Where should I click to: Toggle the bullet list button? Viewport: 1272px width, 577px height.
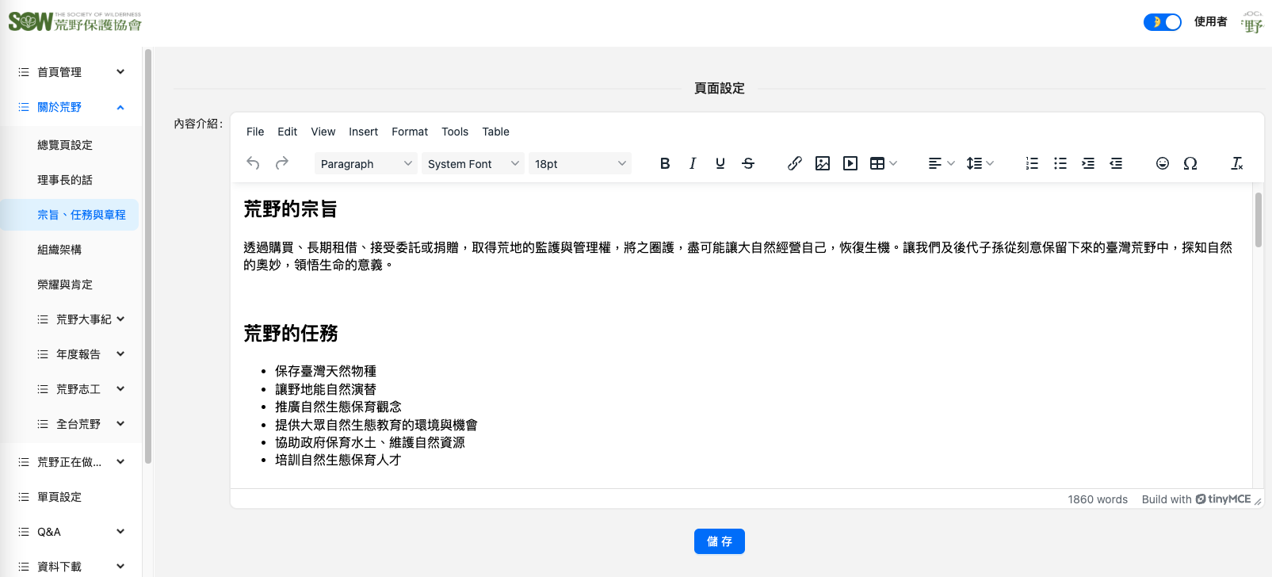1060,163
